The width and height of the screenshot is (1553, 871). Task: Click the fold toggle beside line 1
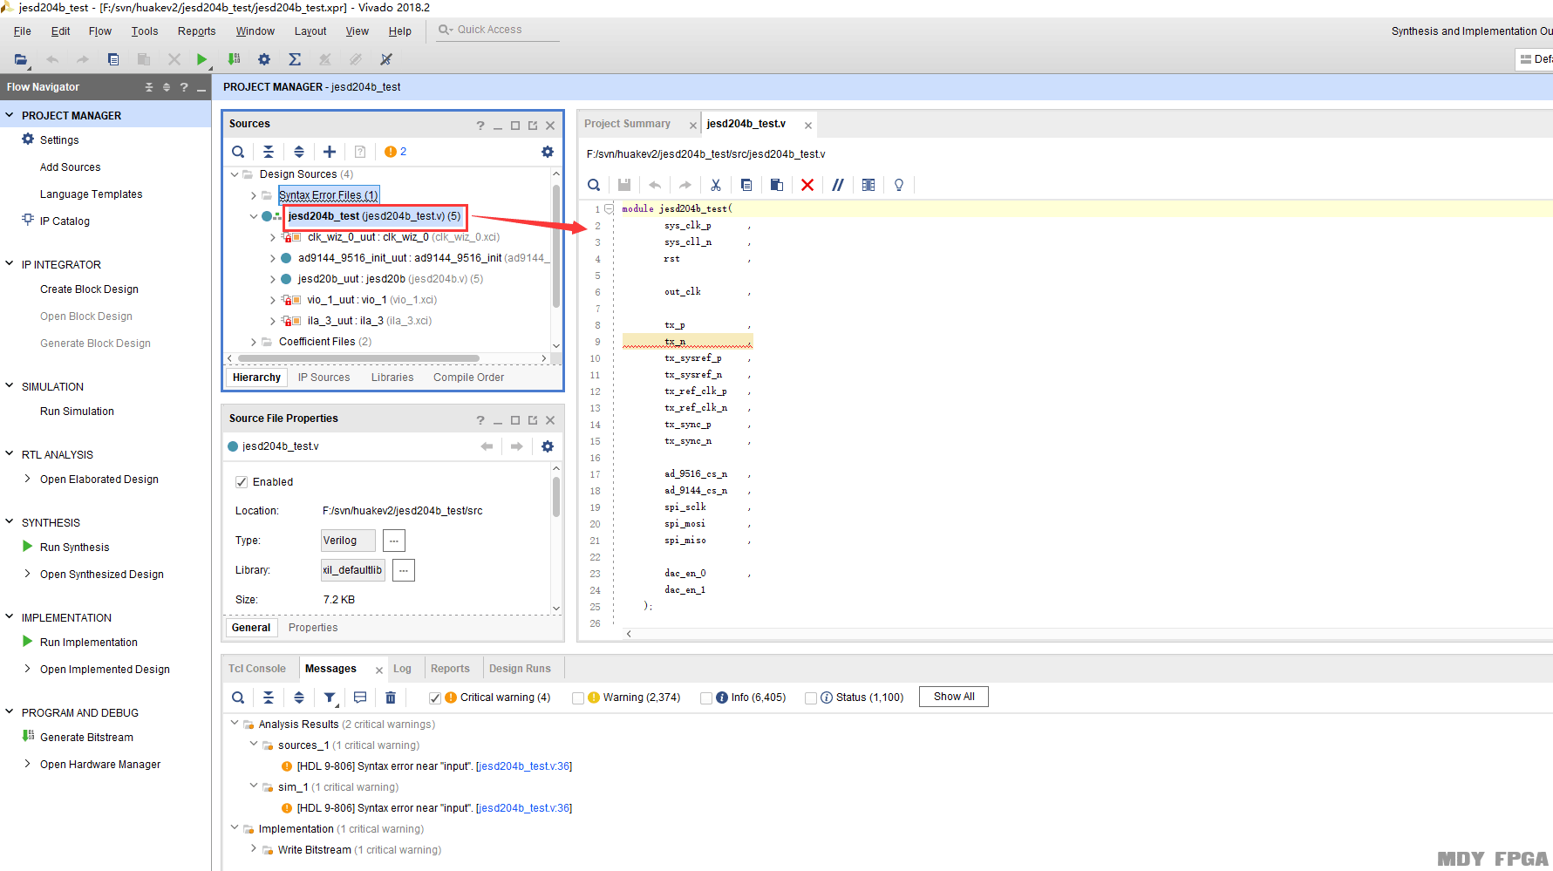(x=610, y=209)
